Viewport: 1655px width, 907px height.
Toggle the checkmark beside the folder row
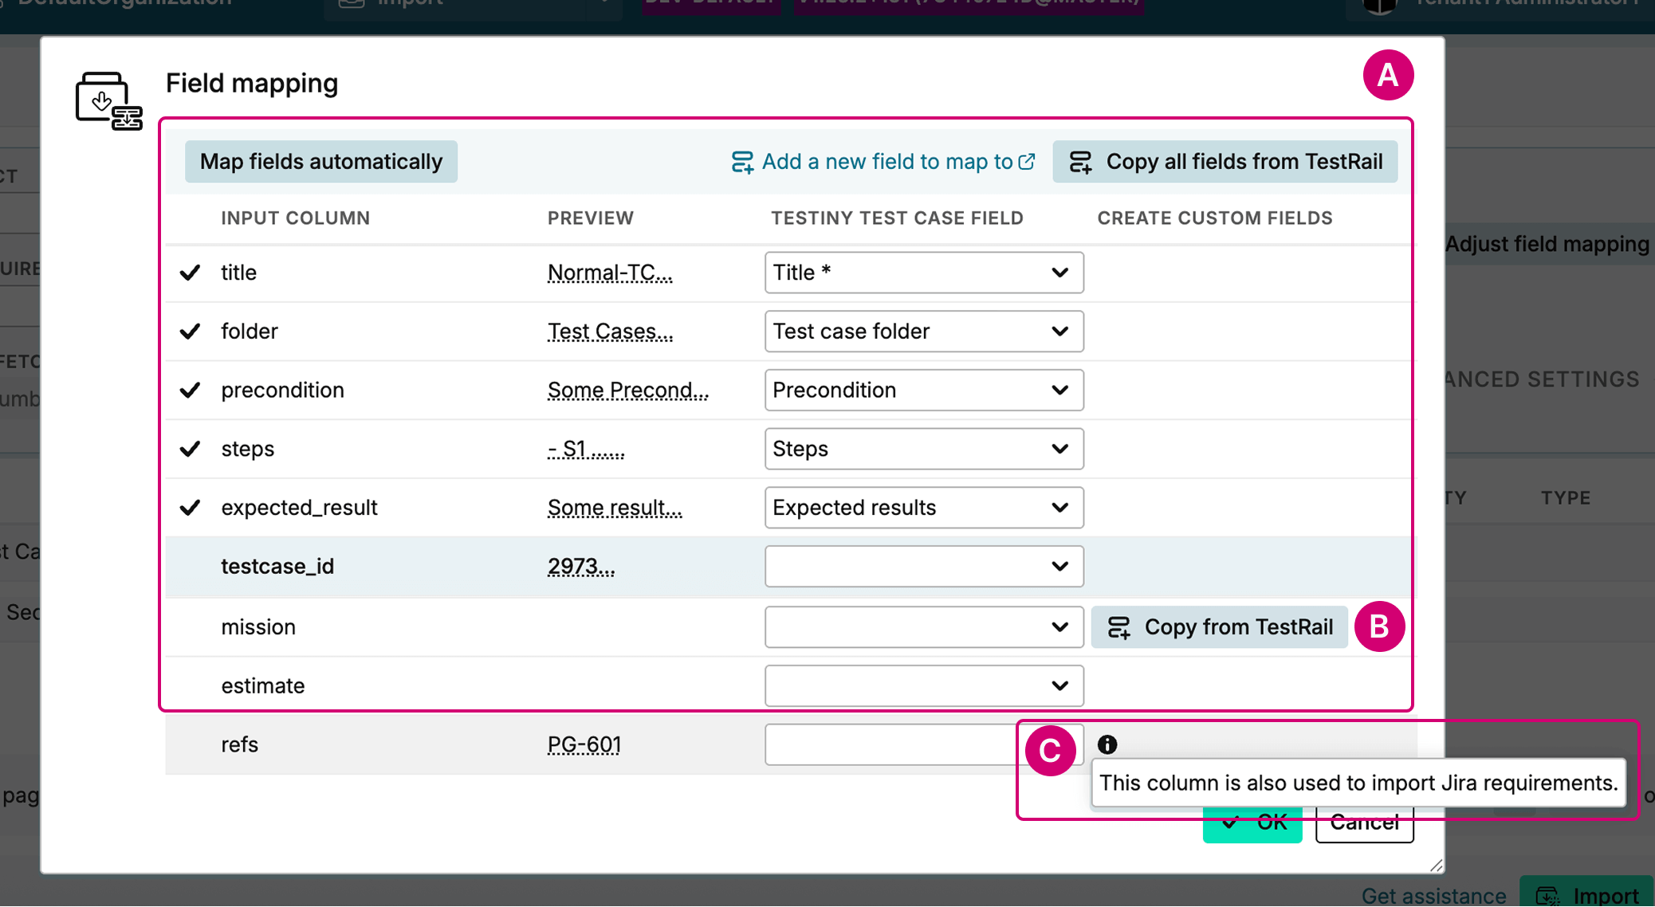(190, 332)
